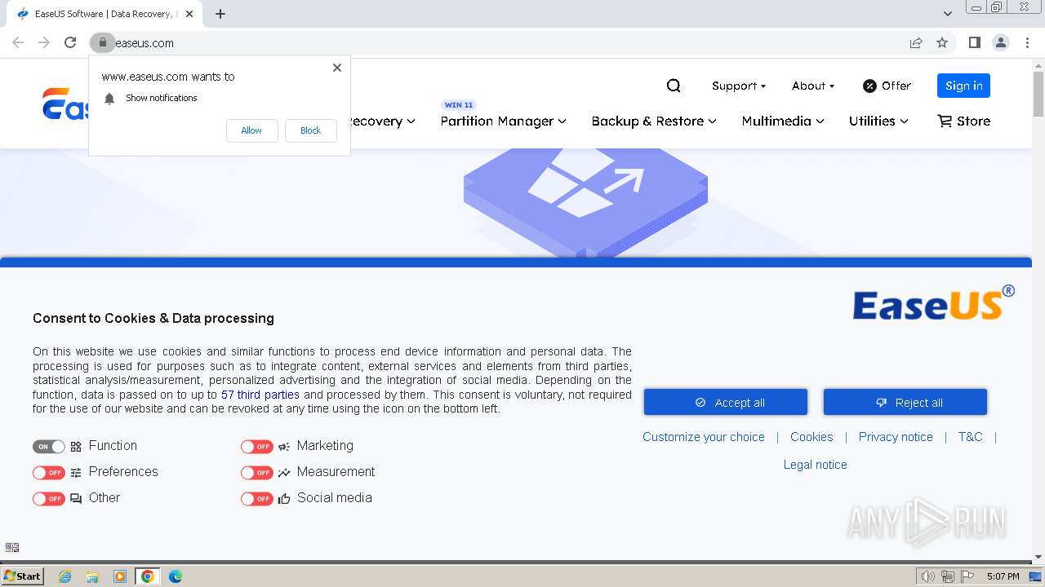Open the Cookies policy link
1045x587 pixels.
click(x=812, y=437)
